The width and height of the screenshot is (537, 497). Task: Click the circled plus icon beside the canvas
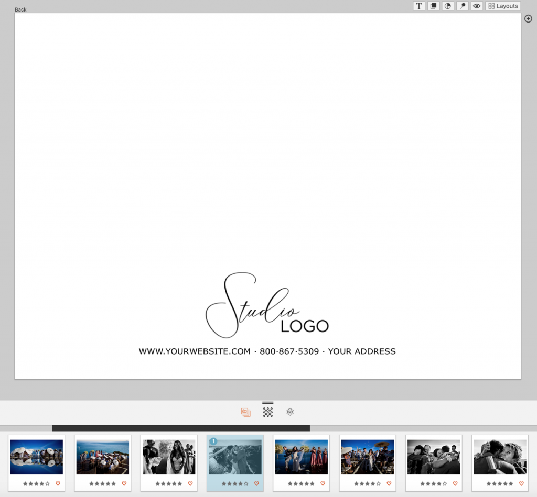[528, 19]
